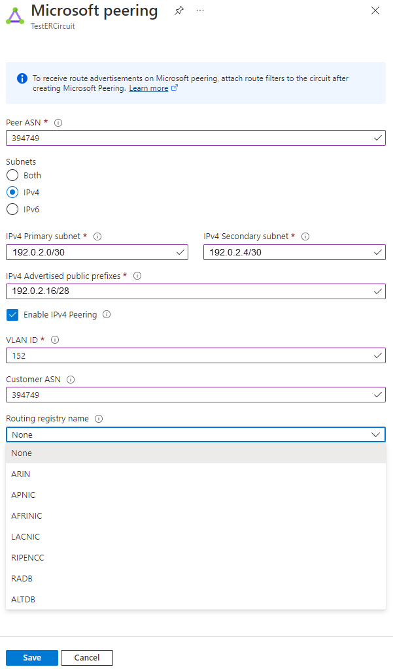Select the IPv6 subnets radio button
This screenshot has width=393, height=669.
pyautogui.click(x=12, y=209)
